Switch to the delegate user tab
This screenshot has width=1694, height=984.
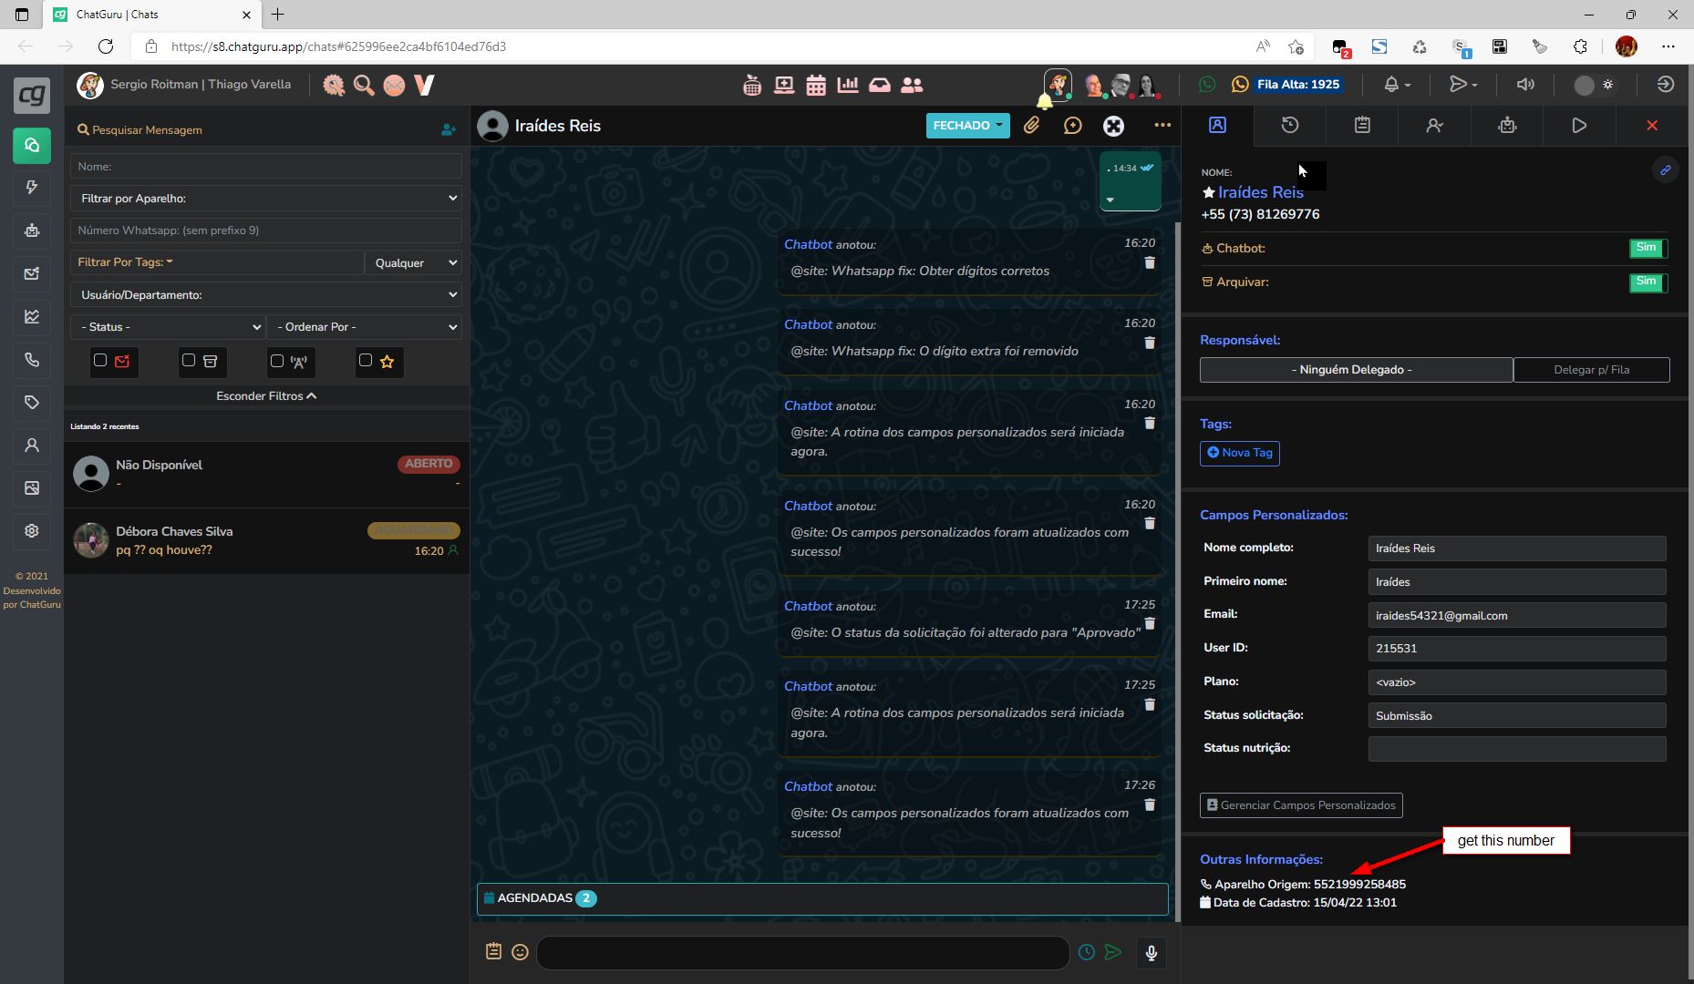click(x=1434, y=126)
